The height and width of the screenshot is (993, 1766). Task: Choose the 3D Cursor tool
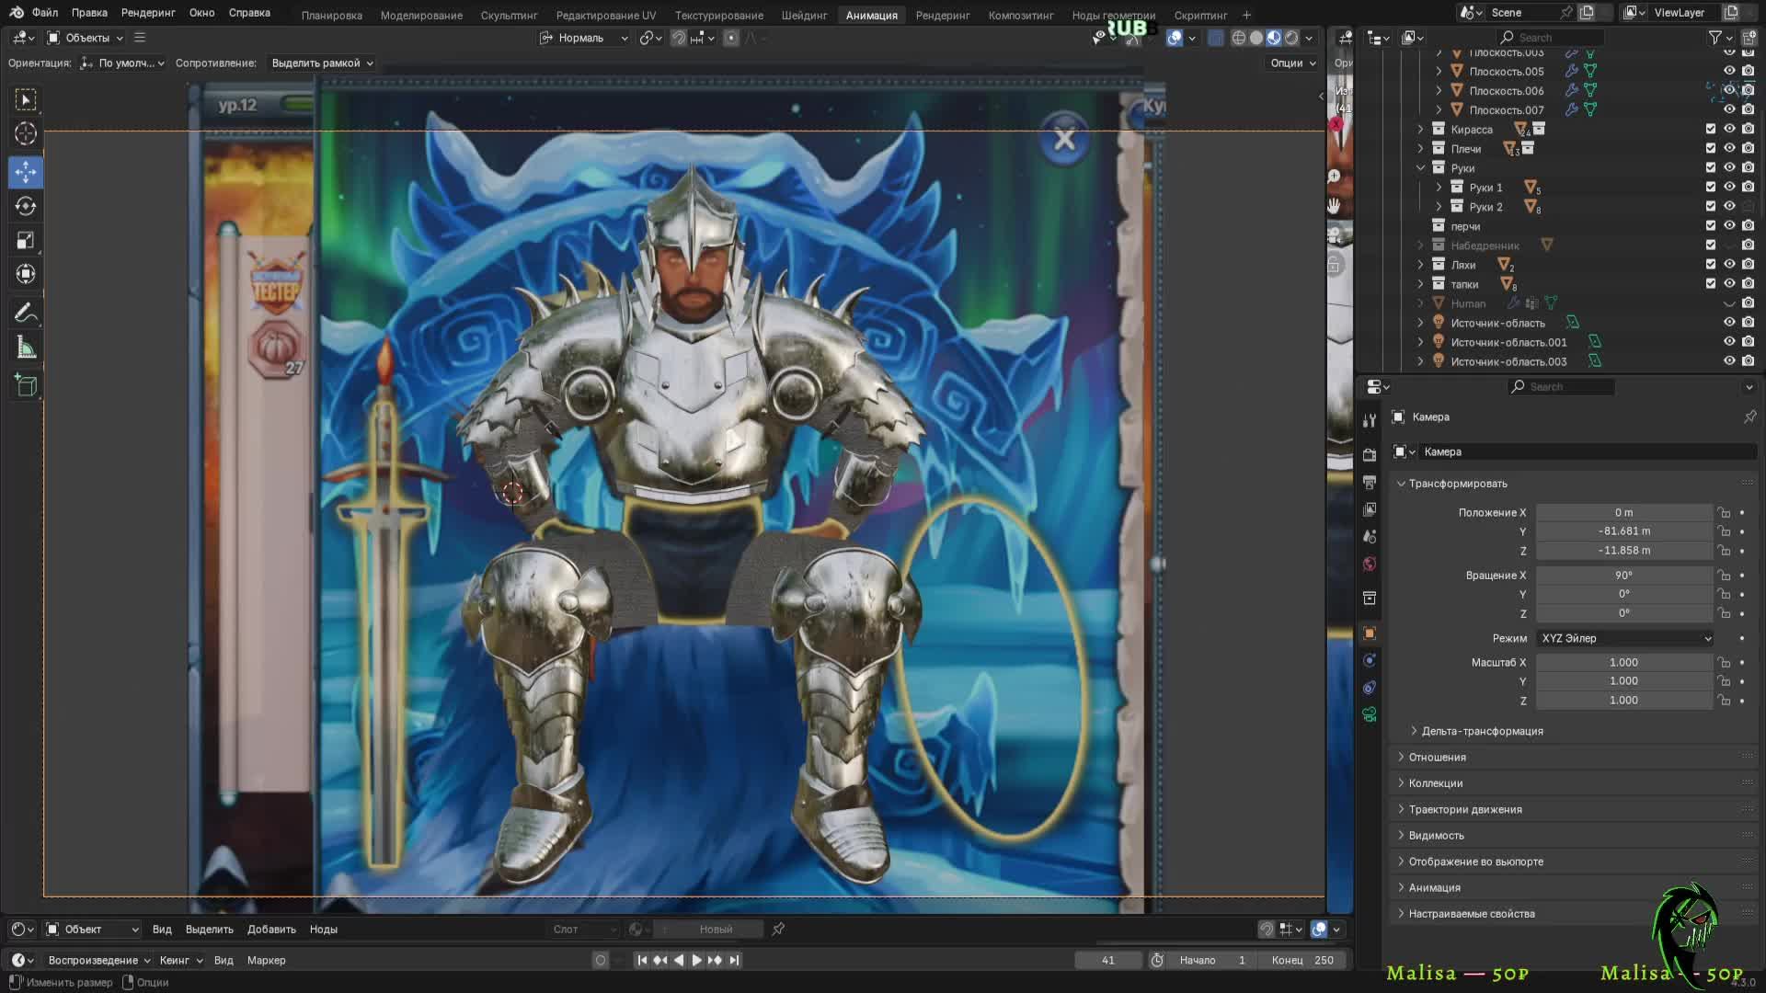pos(25,134)
